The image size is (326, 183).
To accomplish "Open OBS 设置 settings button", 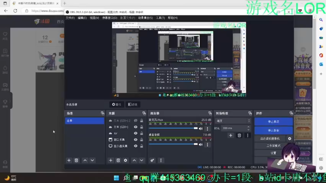I will tap(273, 153).
